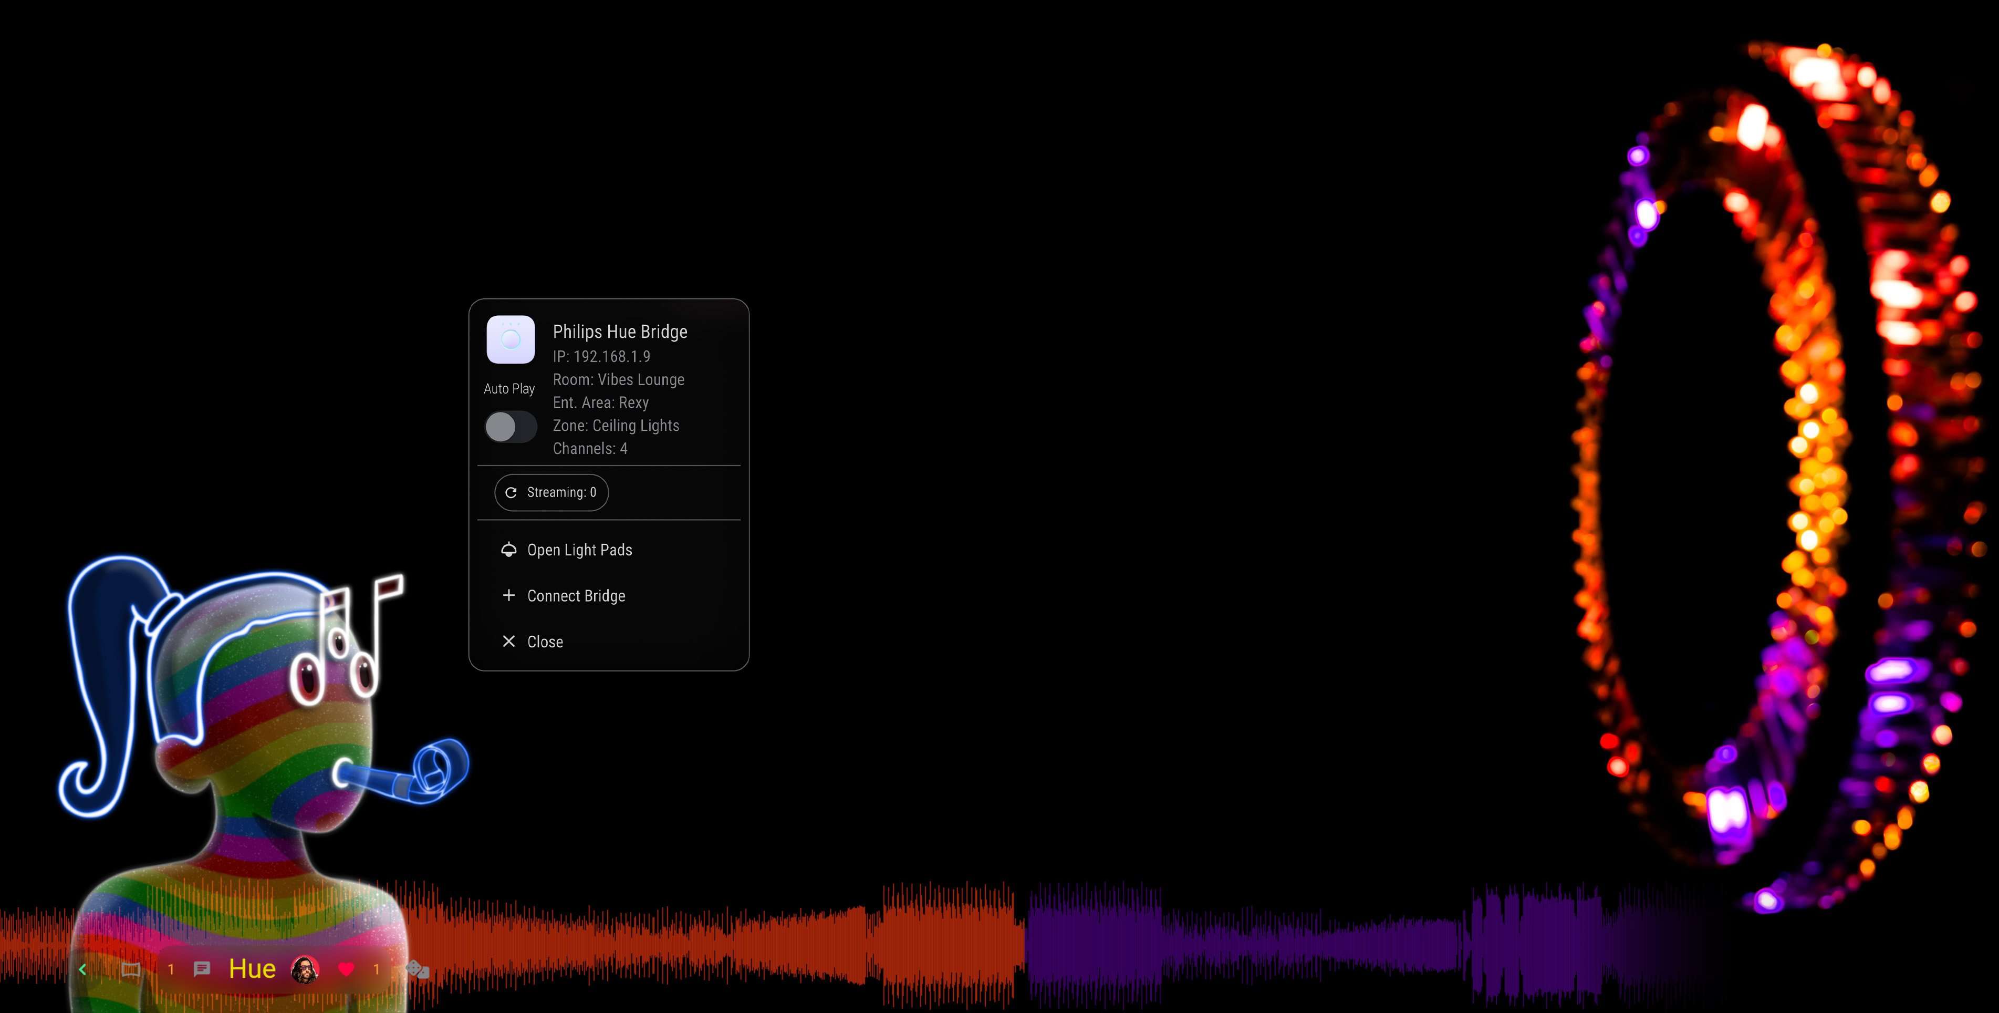Click the glowing ring visualizer
The width and height of the screenshot is (1999, 1013).
[1777, 466]
